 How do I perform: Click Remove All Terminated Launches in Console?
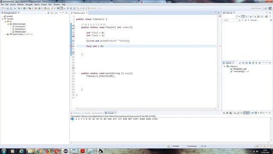(230, 113)
